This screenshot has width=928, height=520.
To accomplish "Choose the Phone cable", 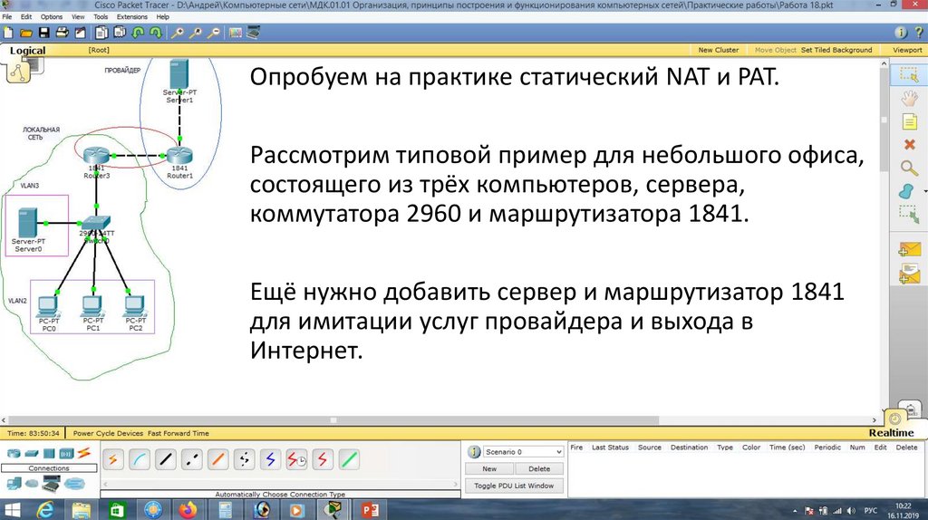I will point(244,459).
